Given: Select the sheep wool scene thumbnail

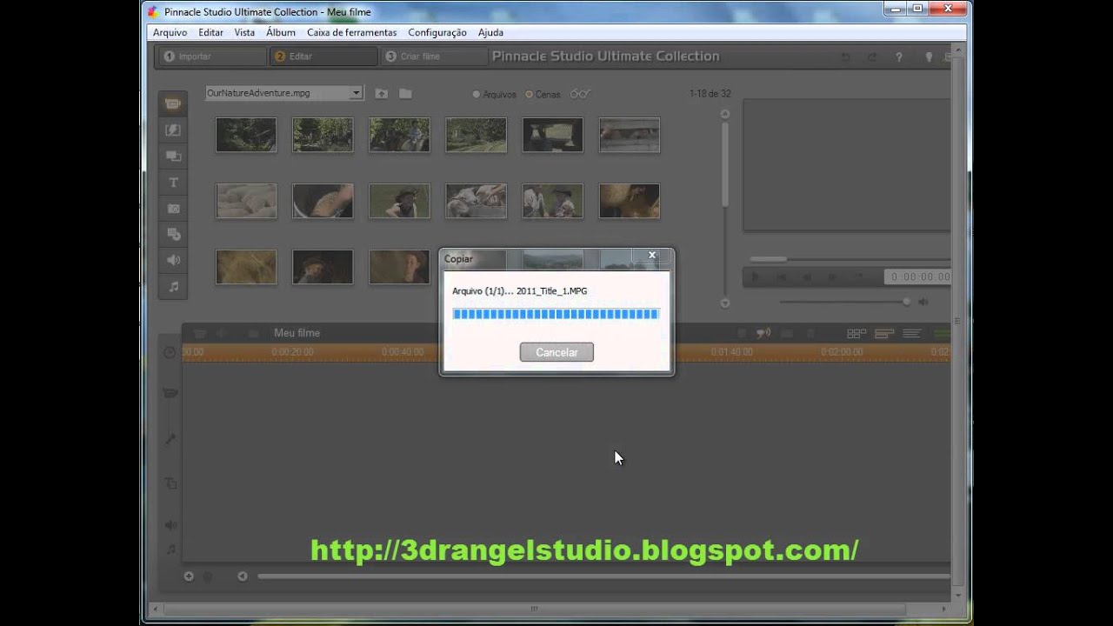Looking at the screenshot, I should point(246,201).
